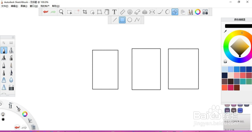The height and width of the screenshot is (132, 252).
Task: Click the lagoon grey redo arrow
Action: click(24, 127)
